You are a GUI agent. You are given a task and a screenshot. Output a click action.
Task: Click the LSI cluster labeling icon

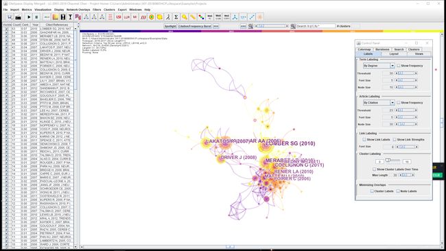(119, 17)
